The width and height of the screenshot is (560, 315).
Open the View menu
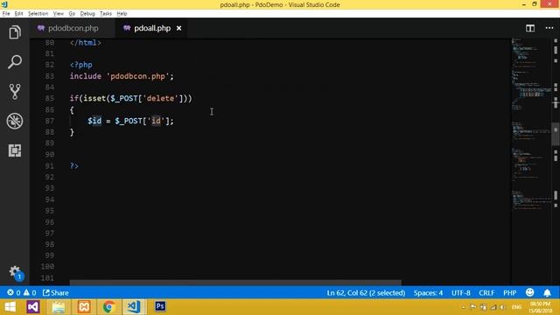click(59, 14)
